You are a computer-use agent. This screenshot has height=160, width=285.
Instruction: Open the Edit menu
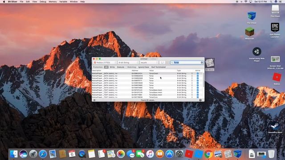click(28, 2)
